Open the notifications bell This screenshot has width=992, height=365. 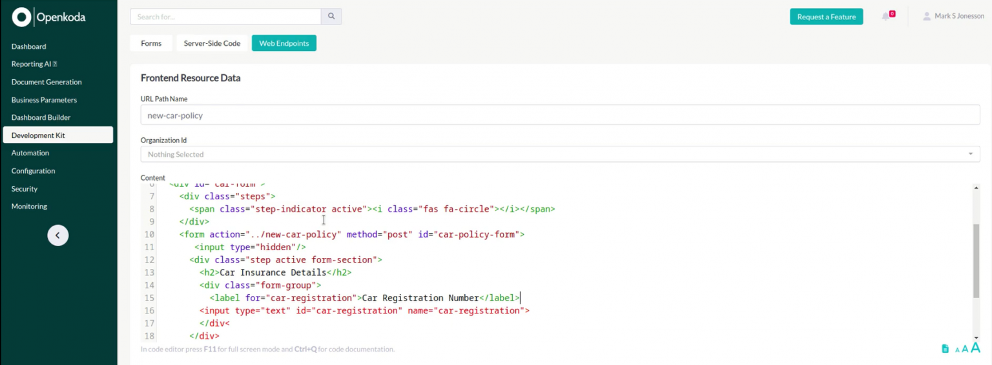[885, 17]
